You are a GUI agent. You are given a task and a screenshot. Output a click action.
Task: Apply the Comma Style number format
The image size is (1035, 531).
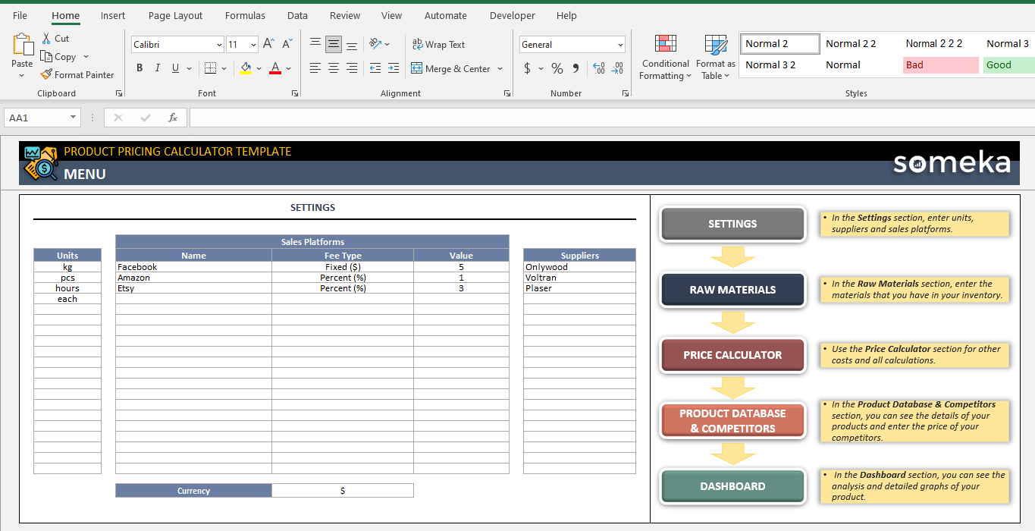tap(576, 68)
